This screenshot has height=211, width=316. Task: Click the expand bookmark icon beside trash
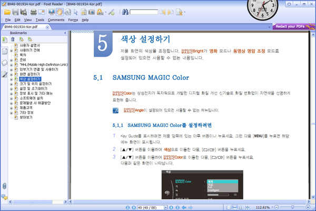[22, 39]
